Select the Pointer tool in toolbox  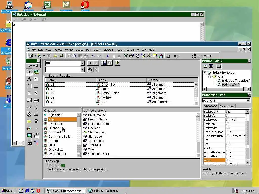pos(29,72)
